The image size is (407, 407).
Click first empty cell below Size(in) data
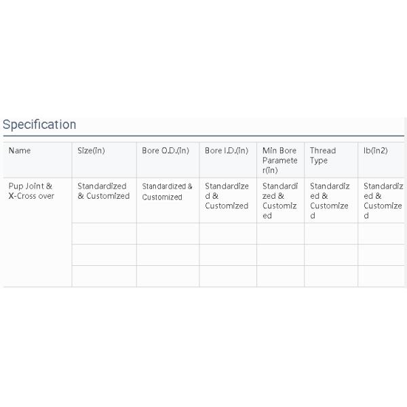pyautogui.click(x=104, y=233)
